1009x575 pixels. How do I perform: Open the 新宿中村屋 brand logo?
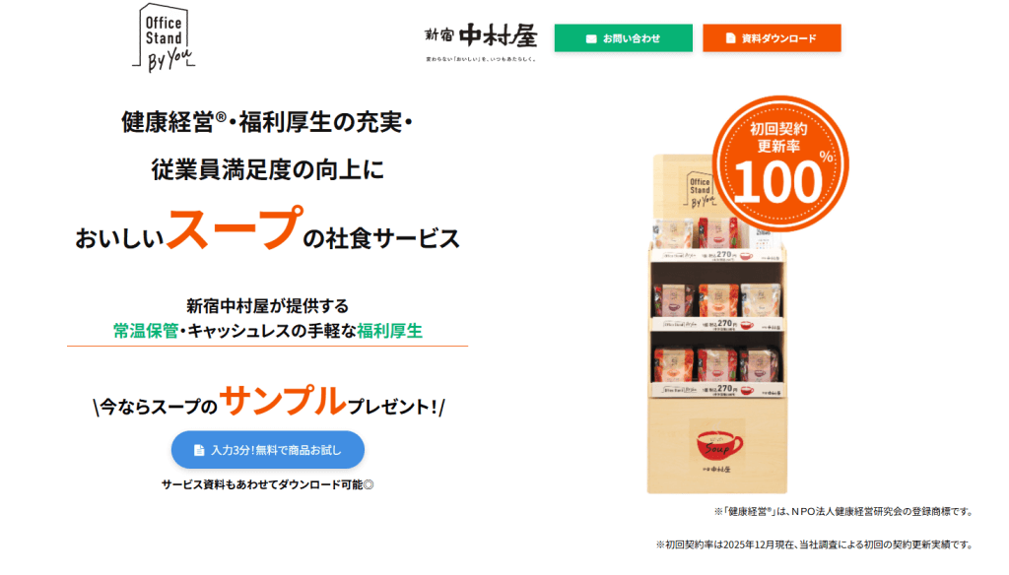coord(481,40)
